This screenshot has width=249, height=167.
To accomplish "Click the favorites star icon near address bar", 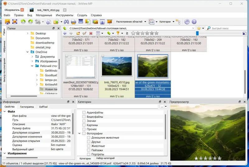I will 199,28.
